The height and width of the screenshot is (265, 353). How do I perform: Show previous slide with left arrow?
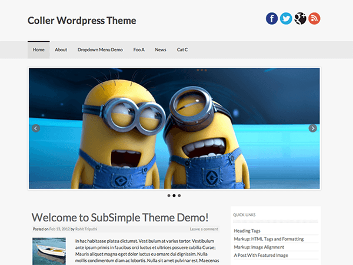[x=36, y=128]
